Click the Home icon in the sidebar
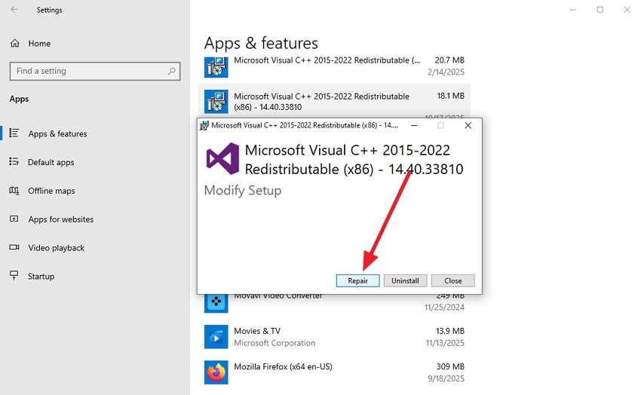The height and width of the screenshot is (395, 641). click(x=15, y=44)
